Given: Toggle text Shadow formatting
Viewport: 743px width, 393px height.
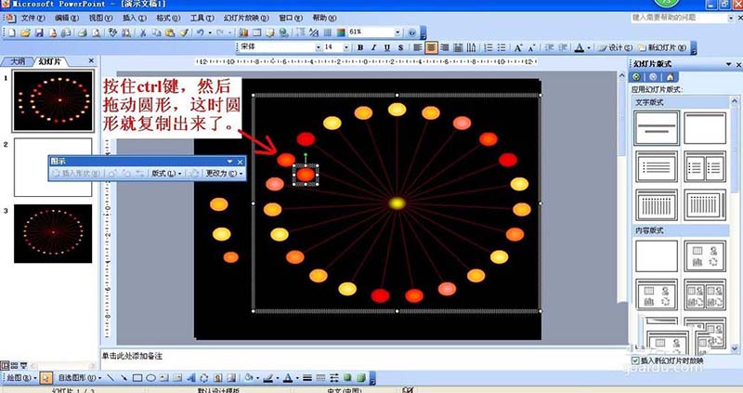Looking at the screenshot, I should [x=401, y=47].
